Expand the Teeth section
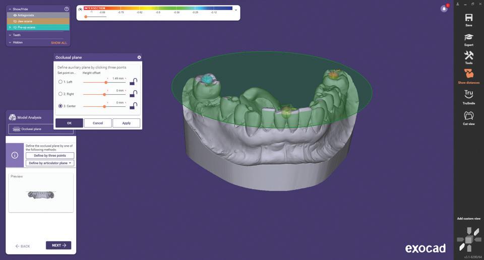This screenshot has width=484, height=260. pos(10,35)
